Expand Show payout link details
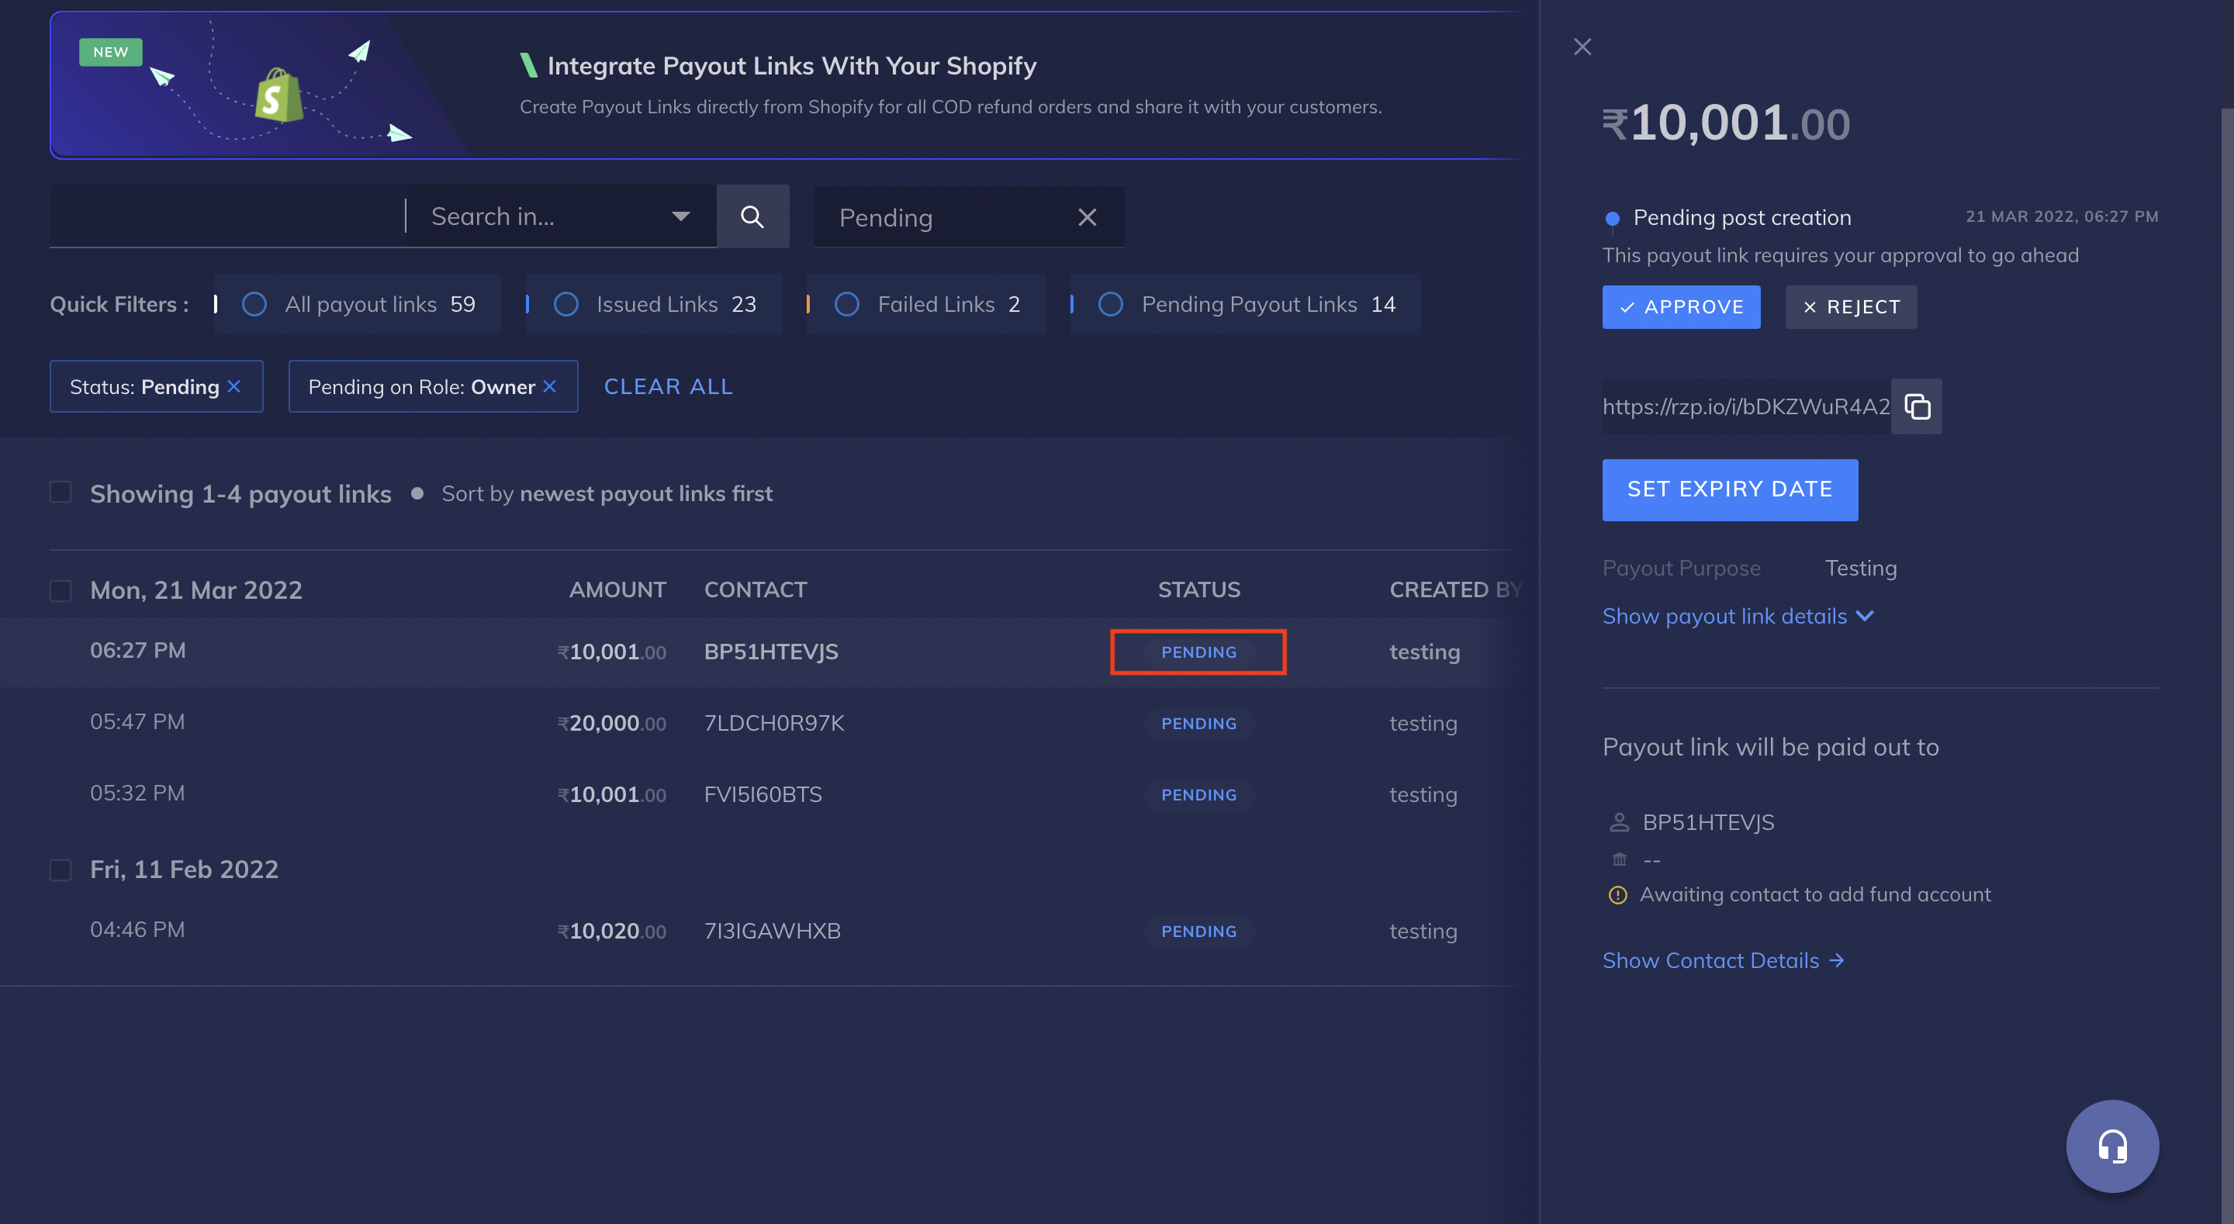Image resolution: width=2234 pixels, height=1224 pixels. tap(1738, 616)
